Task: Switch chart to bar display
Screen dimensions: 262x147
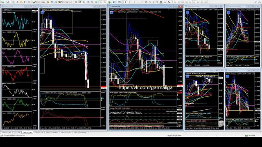Action: point(76,2)
